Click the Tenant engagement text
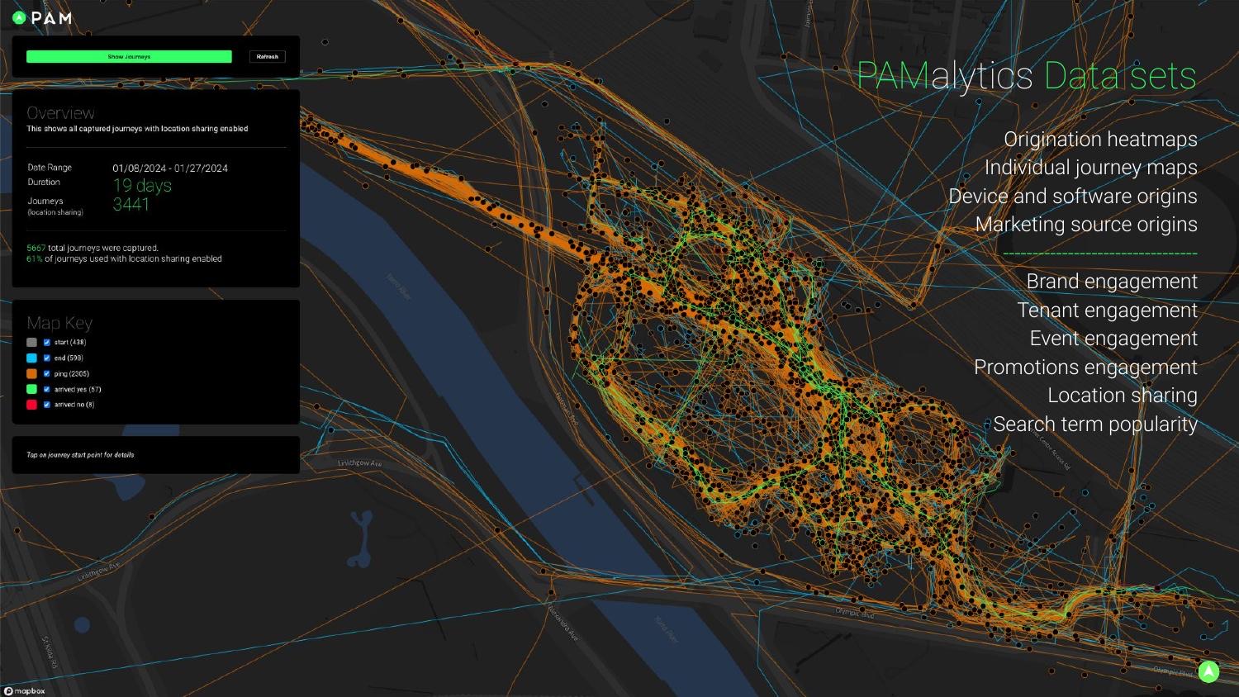The width and height of the screenshot is (1239, 697). [1107, 311]
